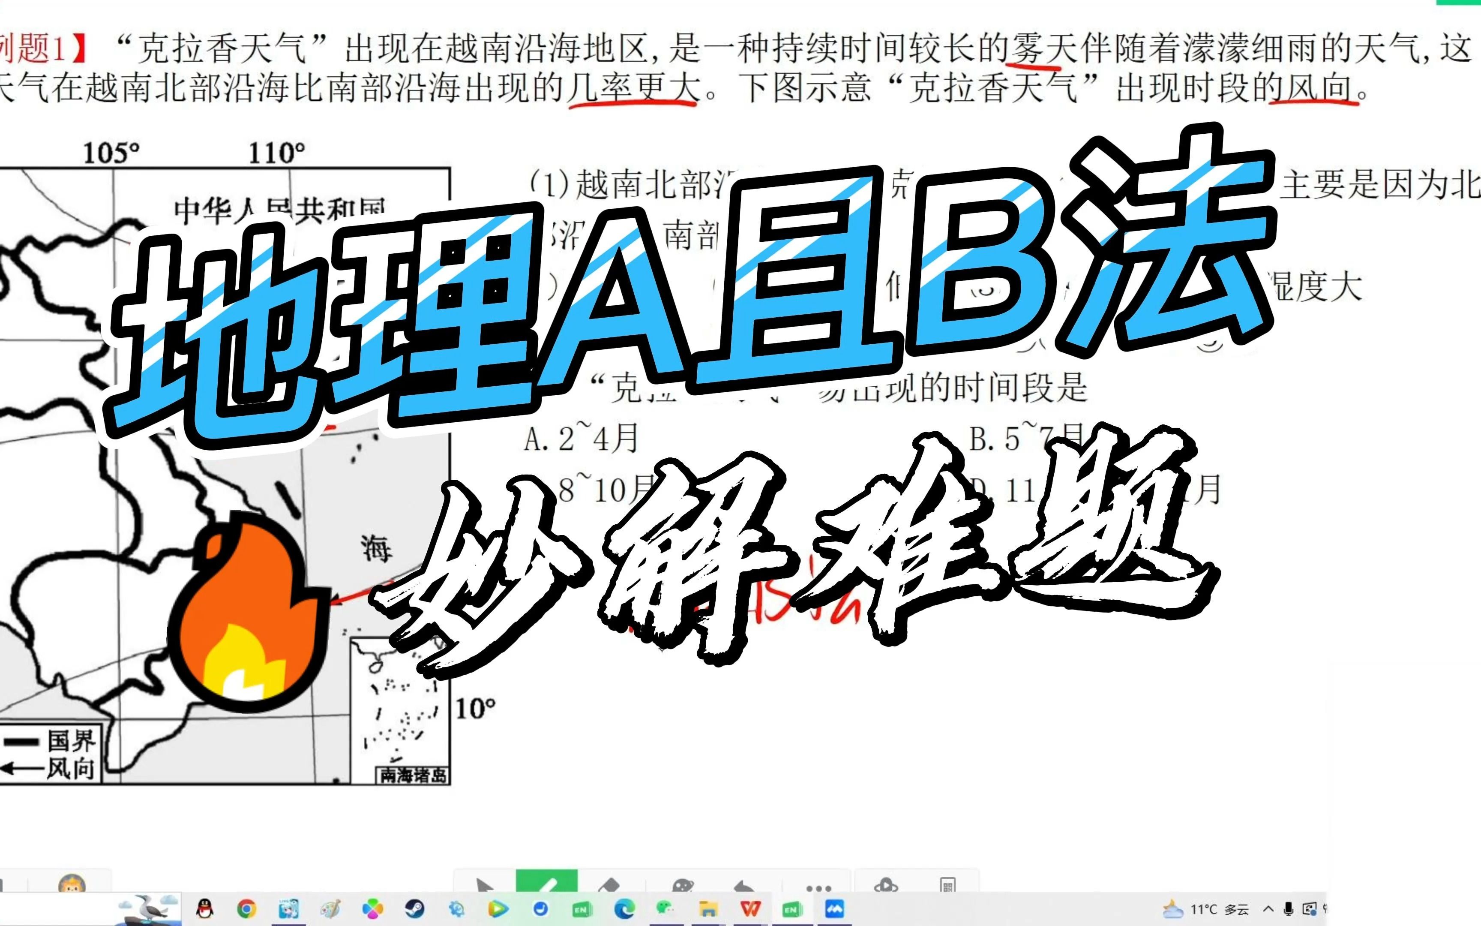The image size is (1481, 926).
Task: Click the 10° latitude label beside map
Action: point(475,709)
